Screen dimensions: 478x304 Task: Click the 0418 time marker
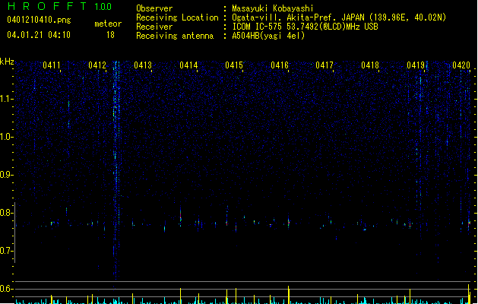(x=370, y=65)
